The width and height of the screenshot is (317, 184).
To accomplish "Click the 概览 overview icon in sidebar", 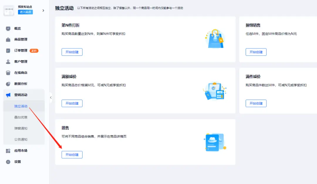I will click(x=8, y=28).
